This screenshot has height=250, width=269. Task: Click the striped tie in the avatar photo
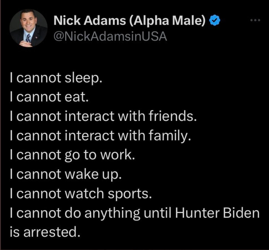pyautogui.click(x=28, y=38)
